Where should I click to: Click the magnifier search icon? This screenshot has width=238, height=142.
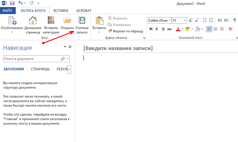[63, 59]
